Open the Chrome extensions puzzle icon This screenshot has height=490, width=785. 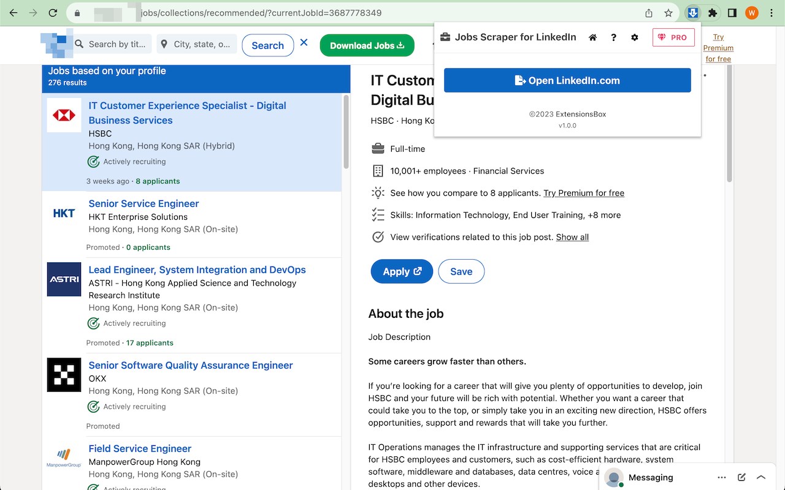pos(712,13)
